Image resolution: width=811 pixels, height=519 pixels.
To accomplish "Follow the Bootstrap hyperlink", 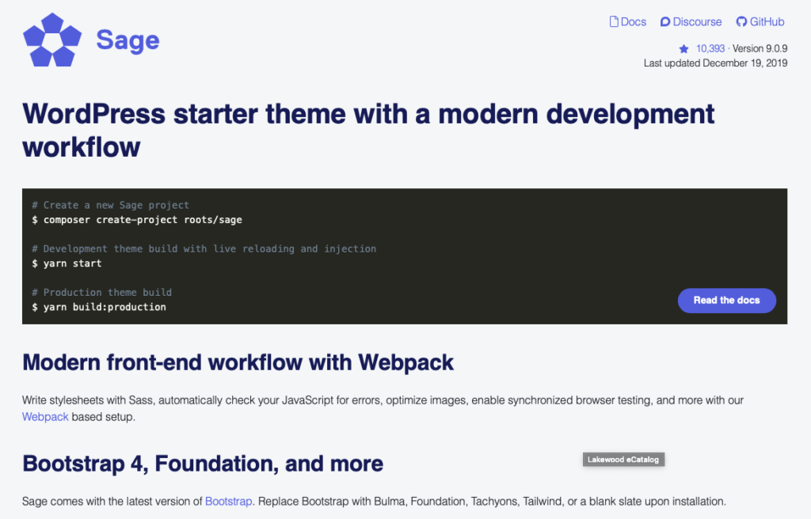I will coord(229,502).
